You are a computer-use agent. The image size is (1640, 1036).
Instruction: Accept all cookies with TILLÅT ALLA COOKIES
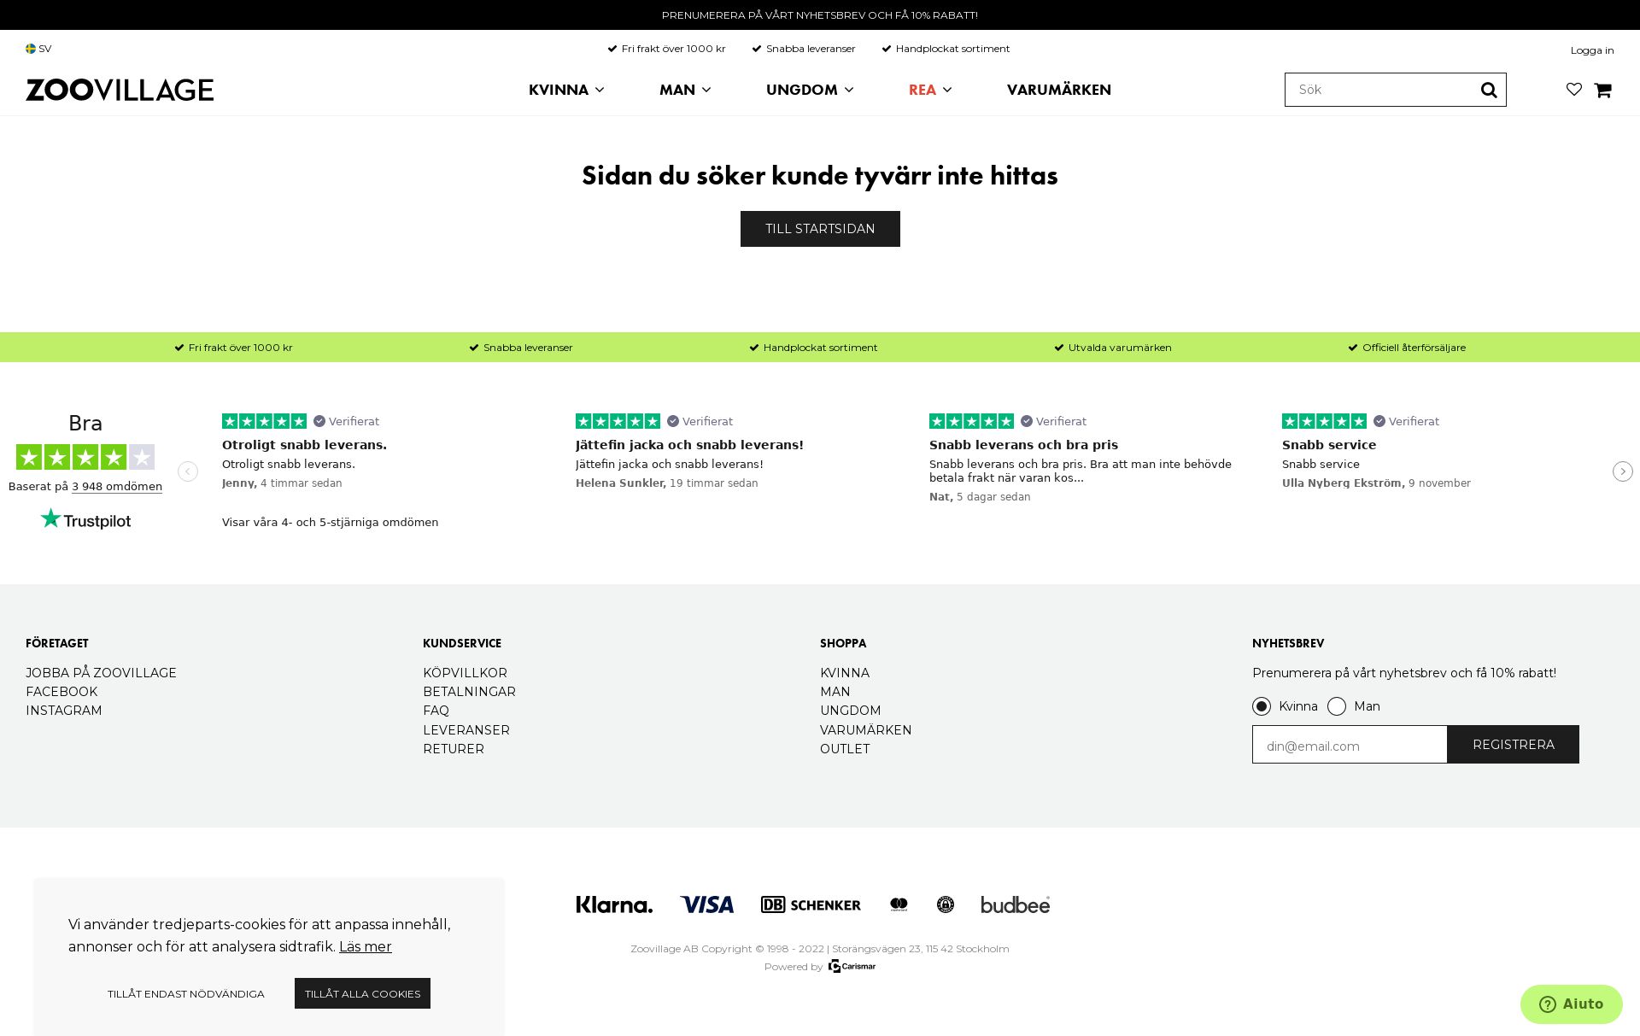362,993
